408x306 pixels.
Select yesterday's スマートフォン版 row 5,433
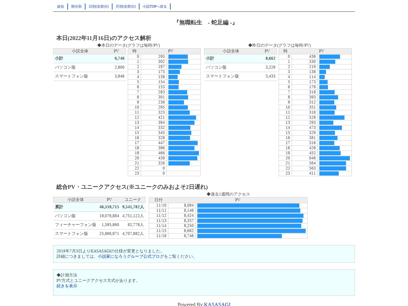pyautogui.click(x=241, y=76)
